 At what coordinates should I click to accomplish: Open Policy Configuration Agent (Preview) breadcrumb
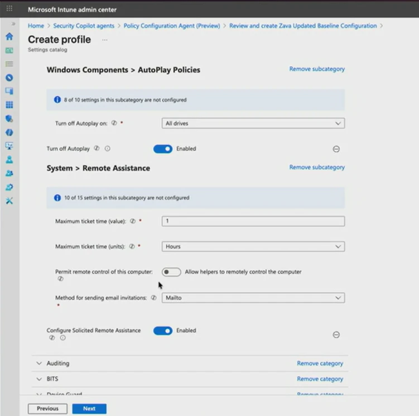click(x=172, y=26)
